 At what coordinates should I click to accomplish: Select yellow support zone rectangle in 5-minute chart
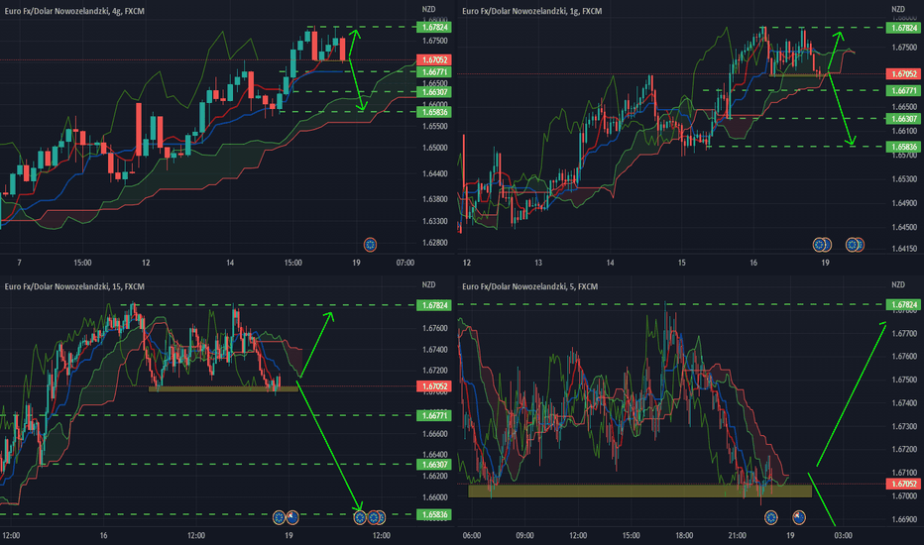tap(639, 490)
